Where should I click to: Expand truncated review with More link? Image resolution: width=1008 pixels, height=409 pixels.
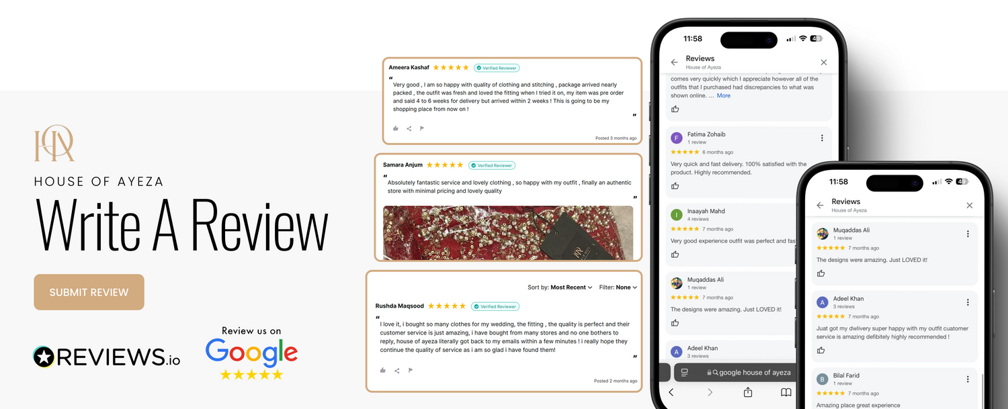click(x=723, y=95)
